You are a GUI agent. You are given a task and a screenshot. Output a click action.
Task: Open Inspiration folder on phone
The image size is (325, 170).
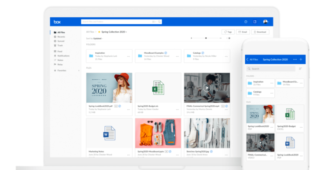pos(260,83)
